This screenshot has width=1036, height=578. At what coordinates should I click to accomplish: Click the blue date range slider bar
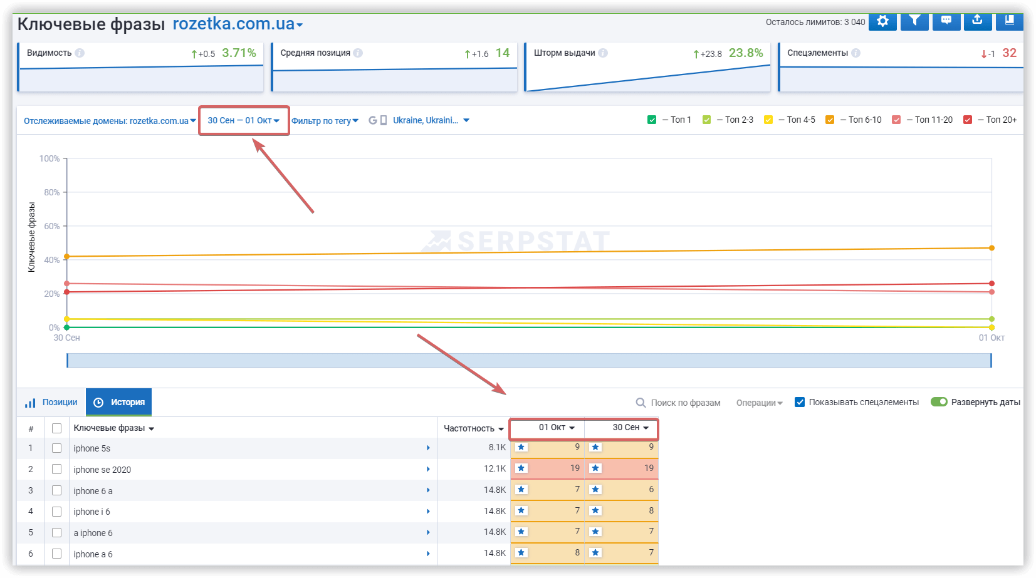click(529, 361)
